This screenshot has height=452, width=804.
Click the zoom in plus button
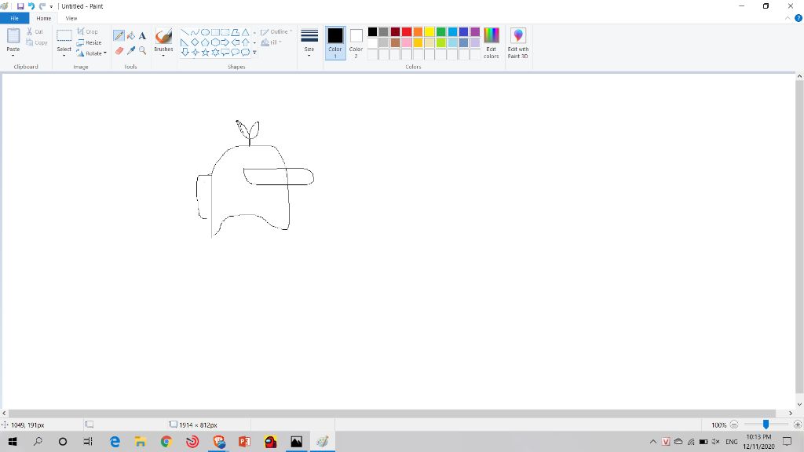coord(798,425)
